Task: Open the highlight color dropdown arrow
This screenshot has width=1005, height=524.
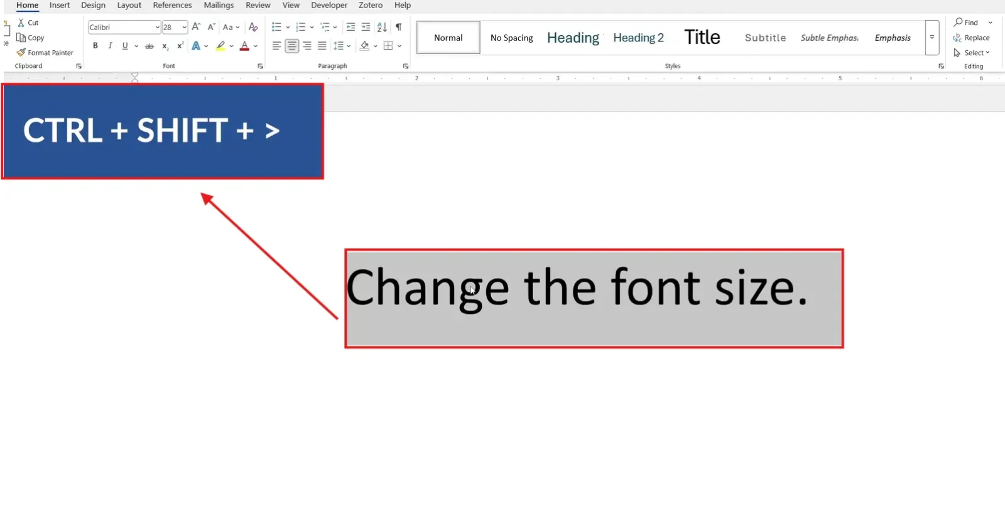Action: click(232, 46)
